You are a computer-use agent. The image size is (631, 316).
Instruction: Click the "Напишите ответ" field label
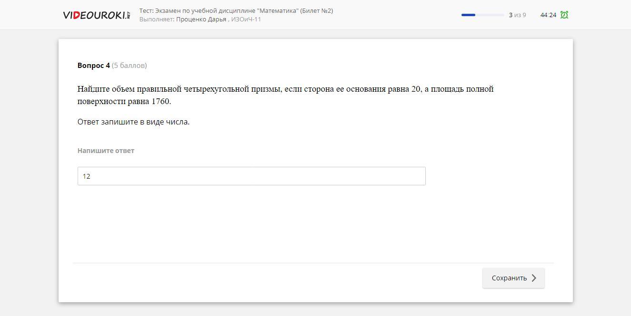pyautogui.click(x=106, y=151)
